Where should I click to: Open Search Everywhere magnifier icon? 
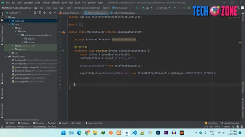238,8
